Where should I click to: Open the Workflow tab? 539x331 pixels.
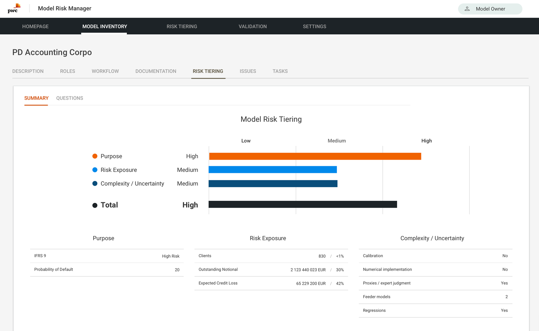click(x=105, y=71)
